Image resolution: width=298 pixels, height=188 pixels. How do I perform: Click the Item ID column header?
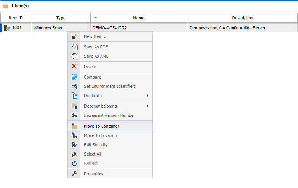16,18
